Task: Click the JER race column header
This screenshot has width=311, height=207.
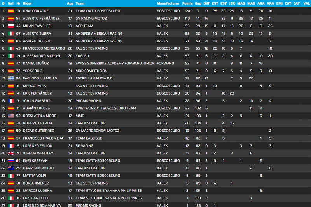Action: pyautogui.click(x=232, y=3)
